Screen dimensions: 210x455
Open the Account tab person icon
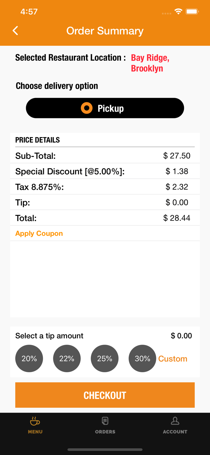pyautogui.click(x=175, y=421)
